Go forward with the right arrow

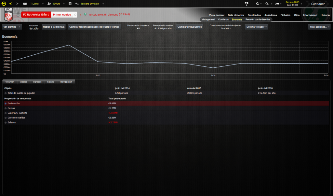(17, 4)
